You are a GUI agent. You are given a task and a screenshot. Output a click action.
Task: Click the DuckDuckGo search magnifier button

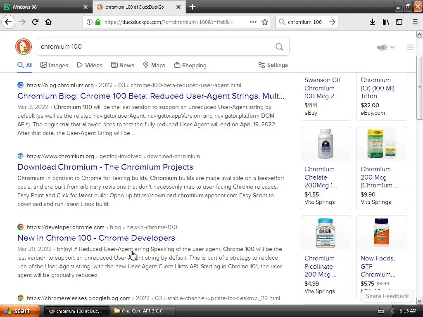point(279,47)
